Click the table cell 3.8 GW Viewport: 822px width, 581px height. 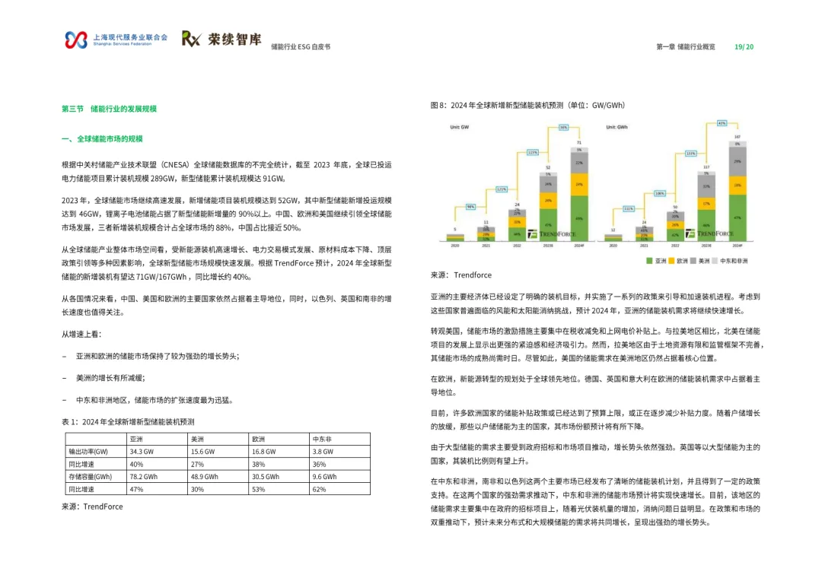[323, 452]
